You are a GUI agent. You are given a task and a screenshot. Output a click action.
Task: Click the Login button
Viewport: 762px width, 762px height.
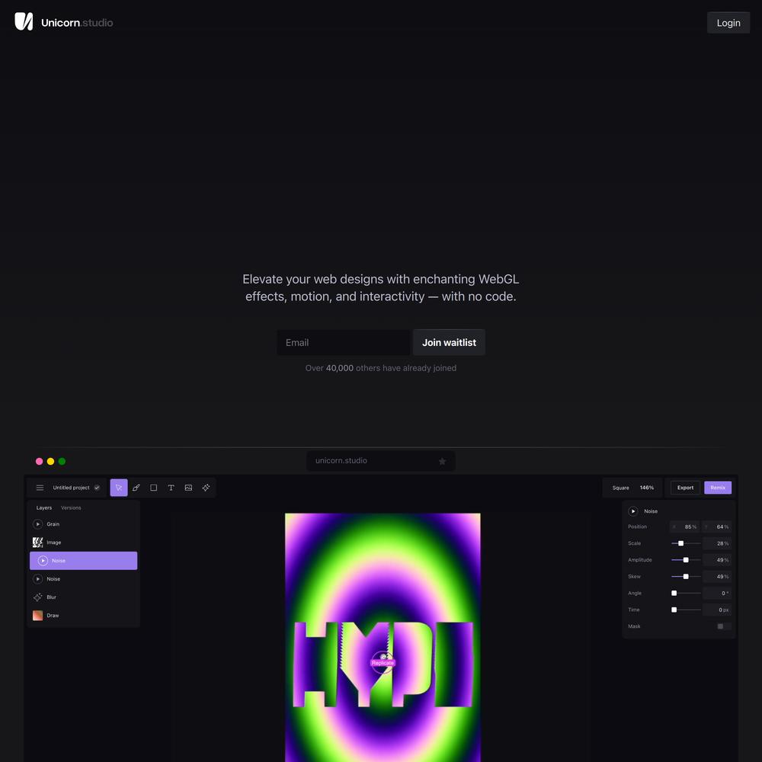point(728,23)
